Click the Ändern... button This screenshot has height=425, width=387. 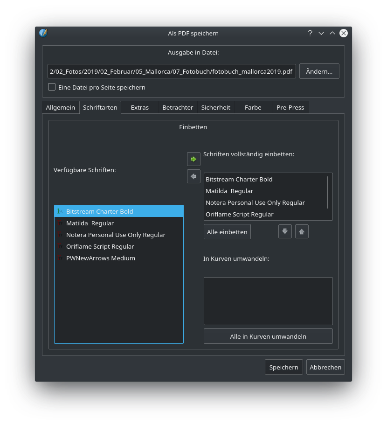(x=319, y=71)
